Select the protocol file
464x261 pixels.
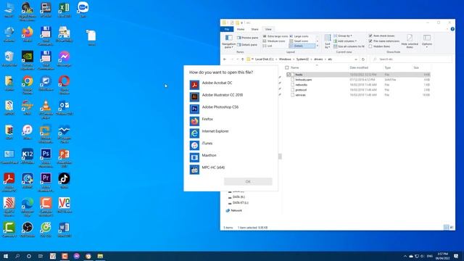[x=301, y=90]
